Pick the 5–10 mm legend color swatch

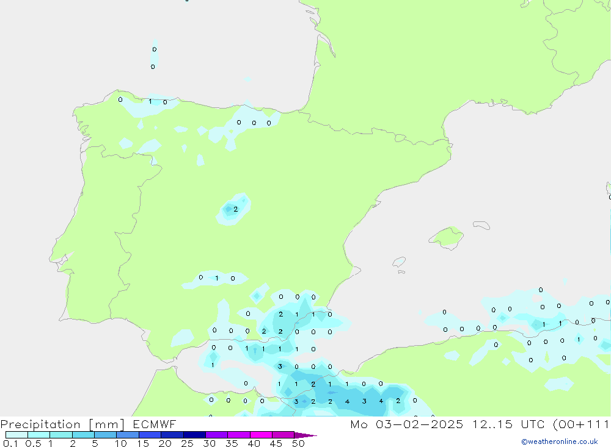(106, 435)
